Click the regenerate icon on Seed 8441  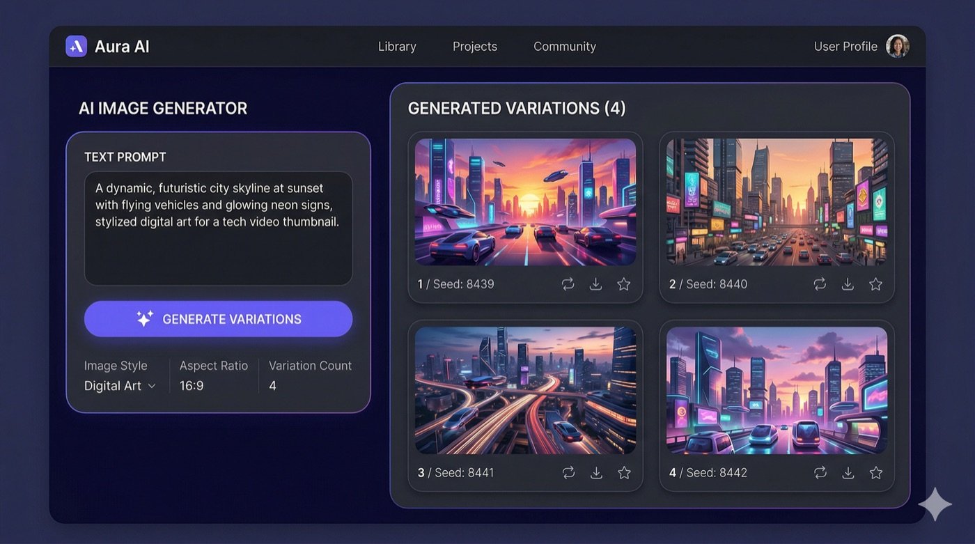tap(568, 472)
